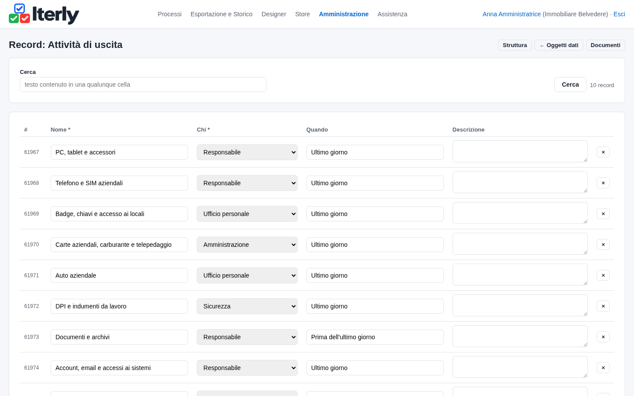The width and height of the screenshot is (634, 396).
Task: Expand Chi selector for Telefono e SIM aziendali
Action: [247, 183]
